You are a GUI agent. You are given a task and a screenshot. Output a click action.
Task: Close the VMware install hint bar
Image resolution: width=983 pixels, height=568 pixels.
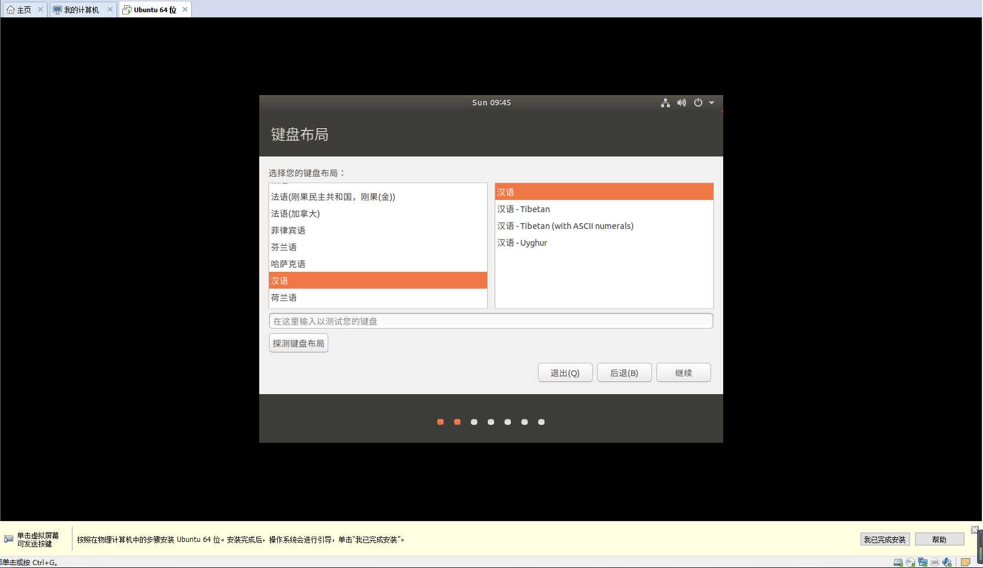click(974, 529)
